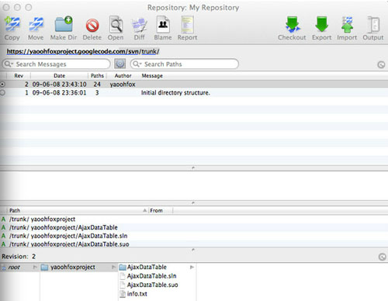Select the Move toolbar icon
This screenshot has width=388, height=301.
pos(36,24)
